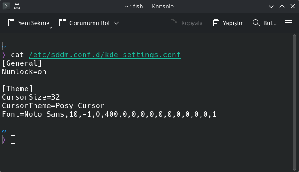This screenshot has height=172, width=299.
Task: Click the Kopyala copy button
Action: [187, 23]
